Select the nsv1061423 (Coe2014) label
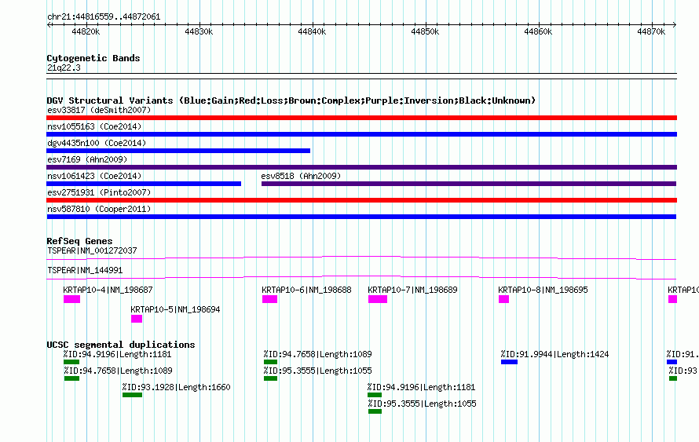Viewport: 699px width, 442px height. click(94, 176)
